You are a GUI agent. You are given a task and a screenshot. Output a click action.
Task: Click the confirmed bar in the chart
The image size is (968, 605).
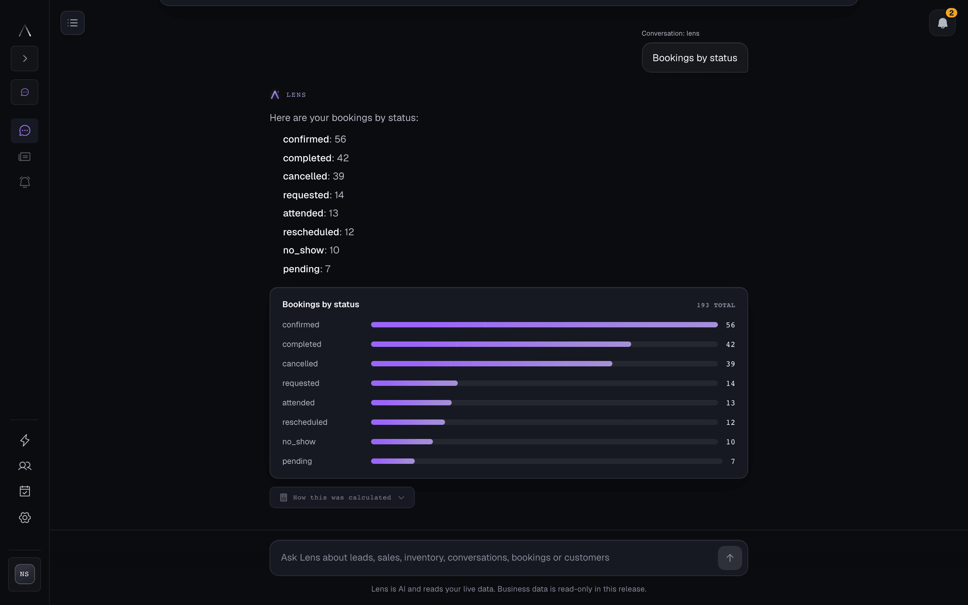coord(544,324)
